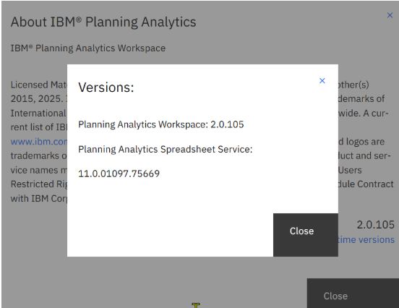
Task: Click the 'Planning Analytics Spreadsheet Service:' label
Action: click(x=165, y=149)
